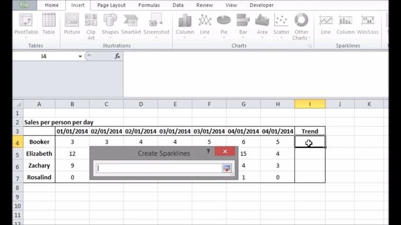Select row 10 header
Viewport: 401px width, 225px height.
coord(18,206)
